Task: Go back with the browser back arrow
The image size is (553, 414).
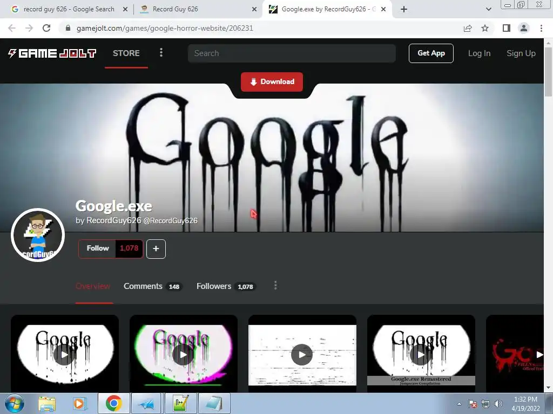Action: (12, 28)
